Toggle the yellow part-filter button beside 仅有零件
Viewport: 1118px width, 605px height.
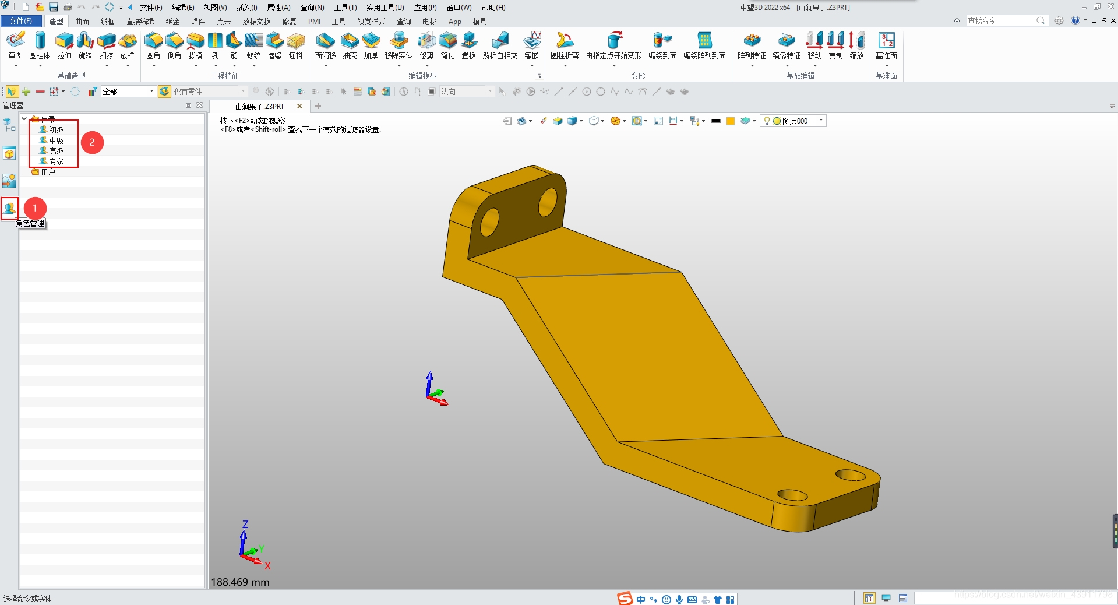click(165, 92)
